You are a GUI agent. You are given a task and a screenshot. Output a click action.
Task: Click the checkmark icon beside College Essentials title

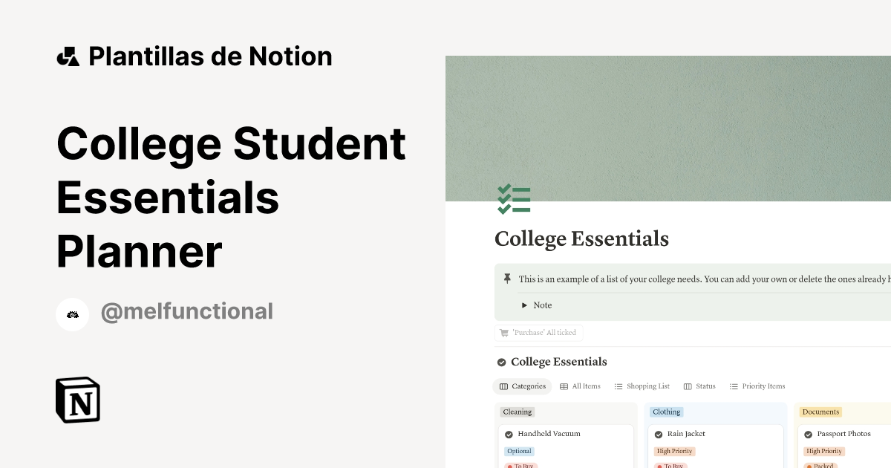coord(501,363)
